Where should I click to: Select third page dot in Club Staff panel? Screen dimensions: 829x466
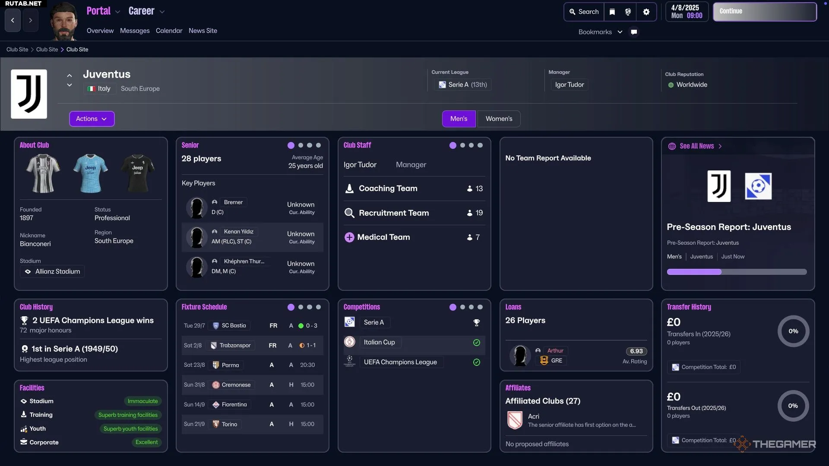click(471, 145)
